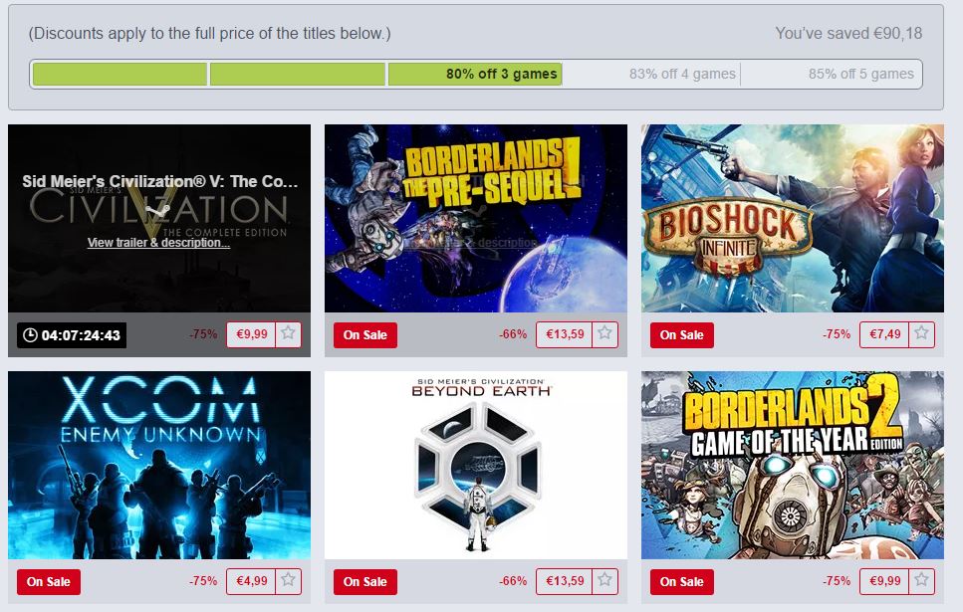This screenshot has height=612, width=963.
Task: Click Steam logo on Civilization V thumbnail
Action: point(159,211)
